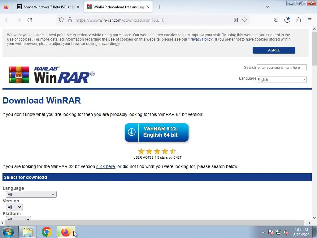Click the forward navigation arrow
317x238 pixels.
[19, 20]
